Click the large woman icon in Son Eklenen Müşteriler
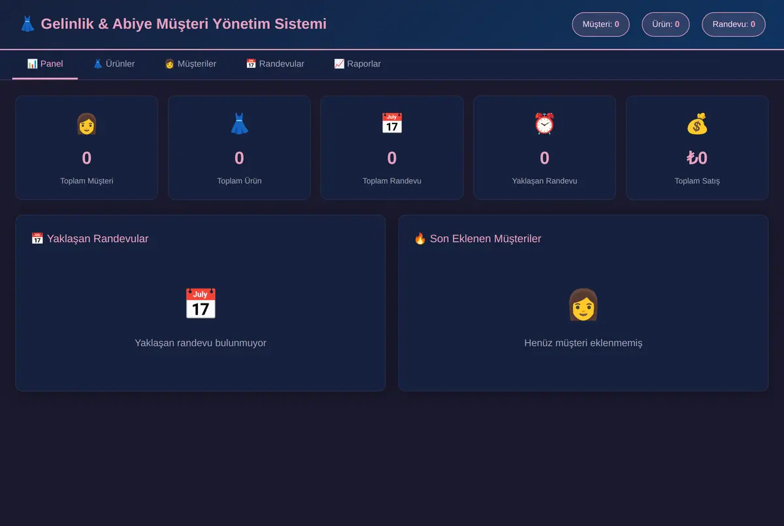Screen dimensions: 784x526 [583, 304]
